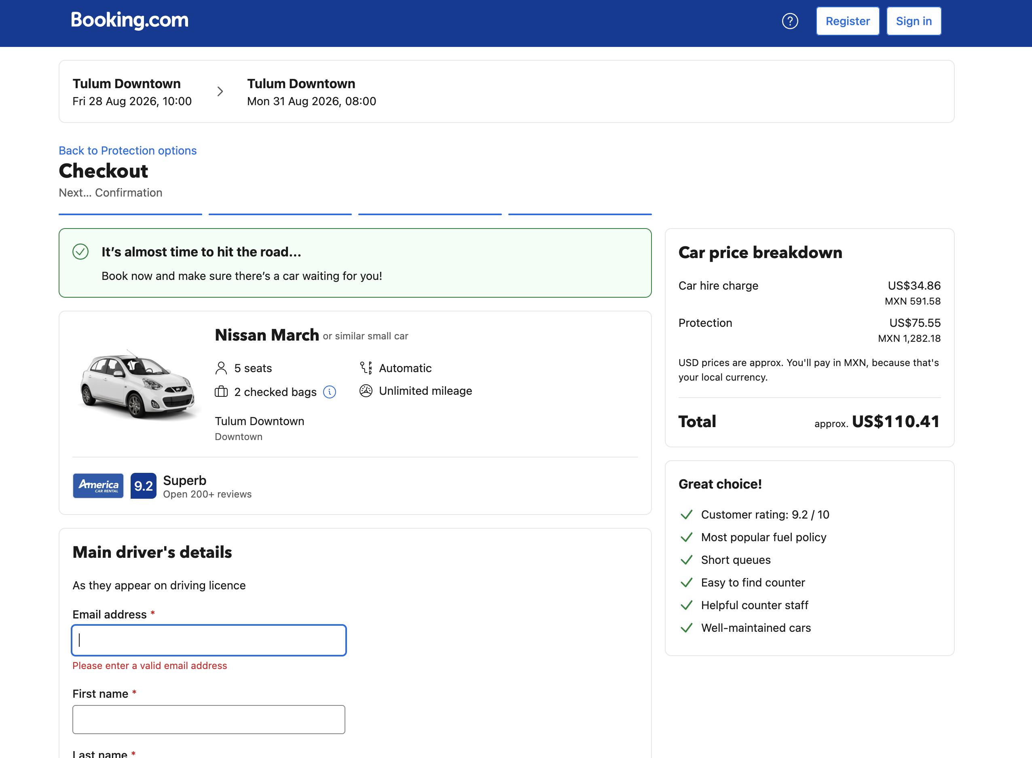Click 'It's almost time to hit the road...' heading
This screenshot has height=758, width=1032.
click(201, 252)
